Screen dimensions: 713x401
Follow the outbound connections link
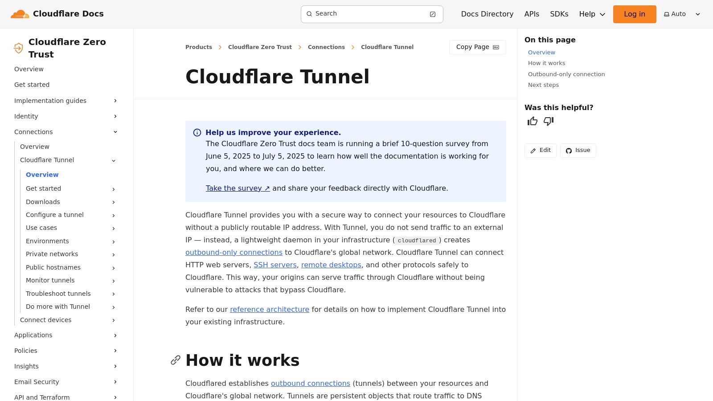pos(311,384)
